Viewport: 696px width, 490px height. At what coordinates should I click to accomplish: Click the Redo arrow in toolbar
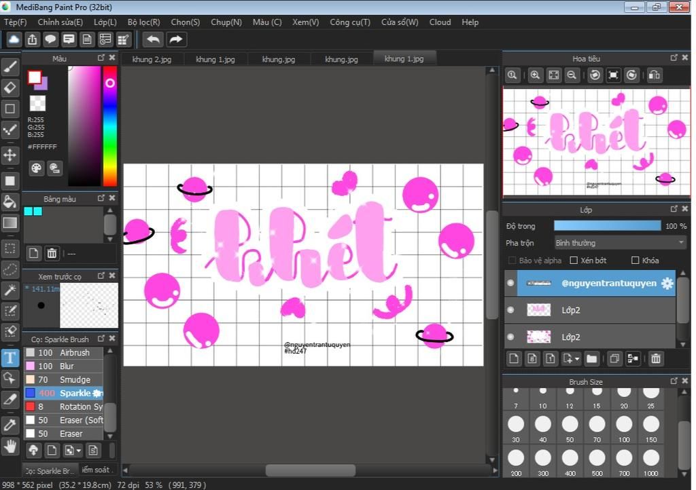point(176,39)
